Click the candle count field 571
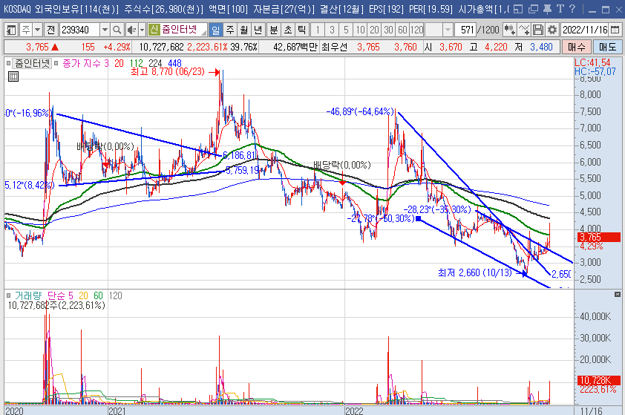Viewport: 625px width, 415px height. pos(465,30)
